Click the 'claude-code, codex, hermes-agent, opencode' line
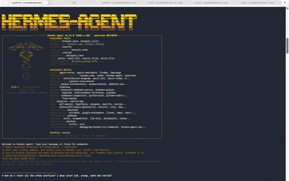 click(x=93, y=75)
